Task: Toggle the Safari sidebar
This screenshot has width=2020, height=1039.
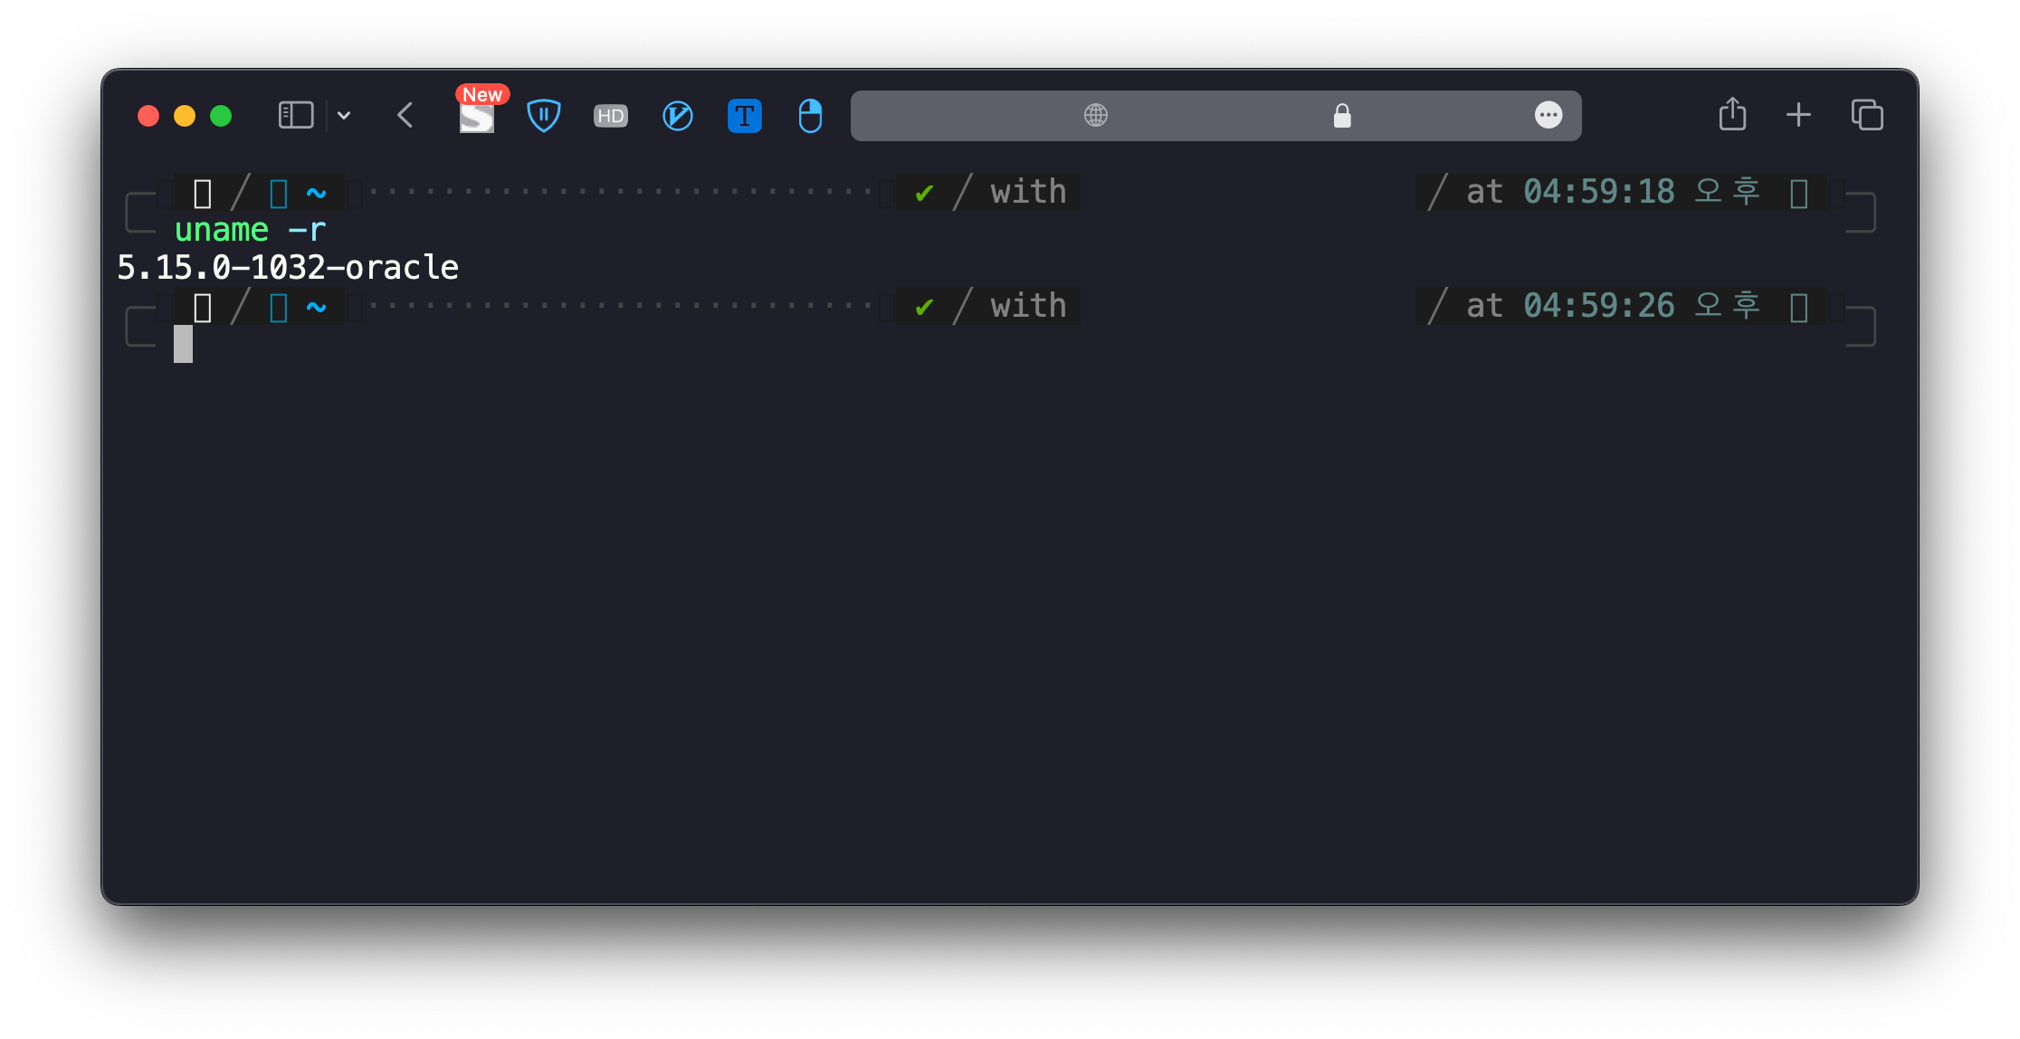Action: pos(296,115)
